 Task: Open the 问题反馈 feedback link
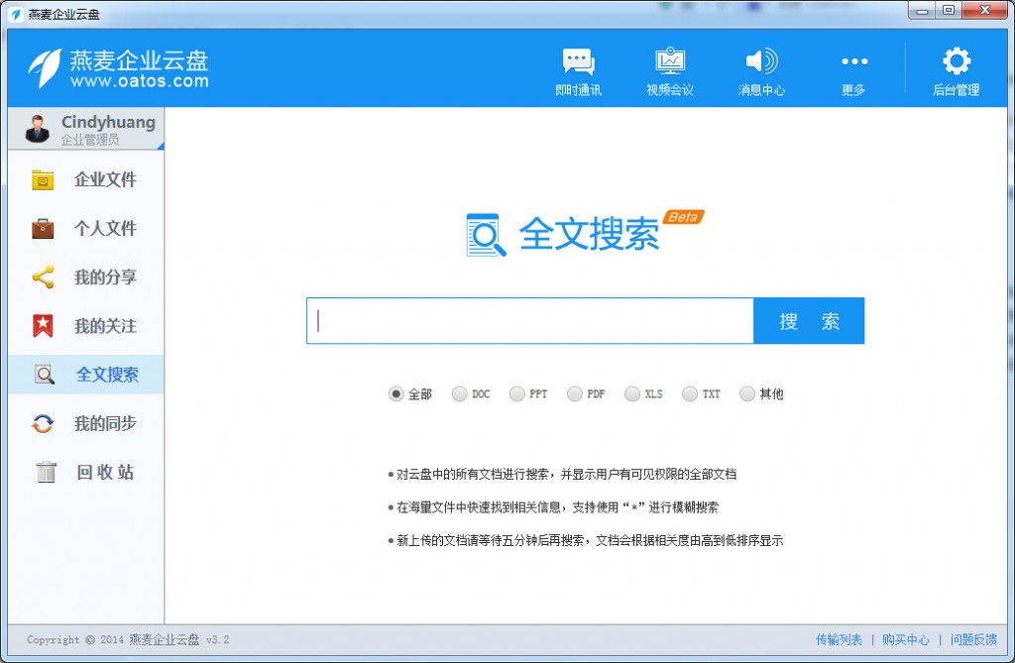click(x=974, y=640)
